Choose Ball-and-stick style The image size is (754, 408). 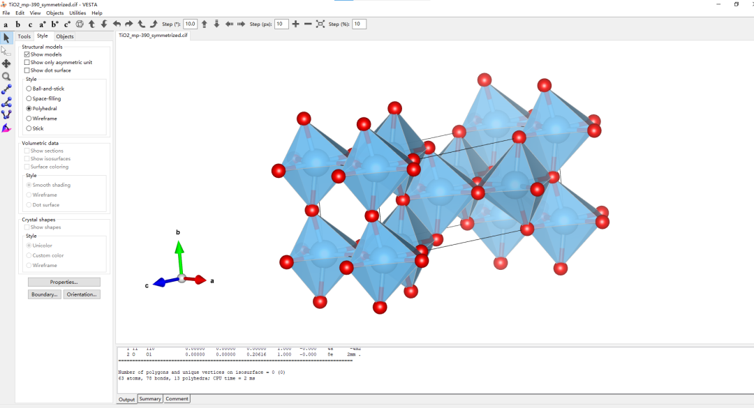coord(29,89)
